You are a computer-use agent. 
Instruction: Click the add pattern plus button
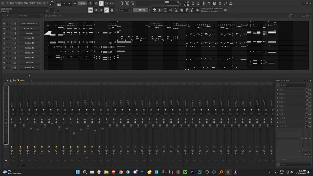pyautogui.click(x=149, y=10)
